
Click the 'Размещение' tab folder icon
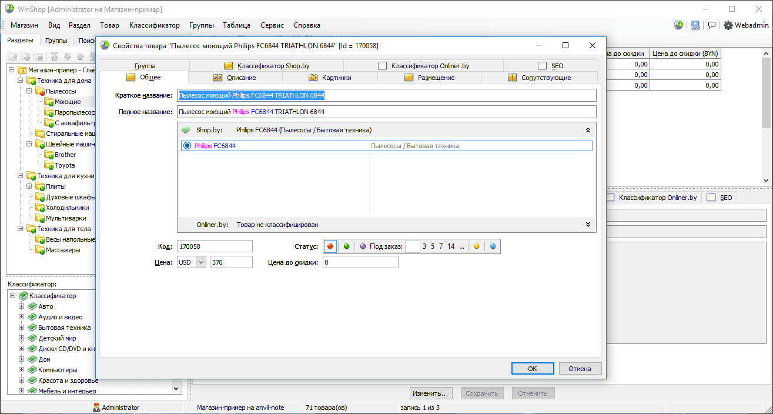point(409,78)
